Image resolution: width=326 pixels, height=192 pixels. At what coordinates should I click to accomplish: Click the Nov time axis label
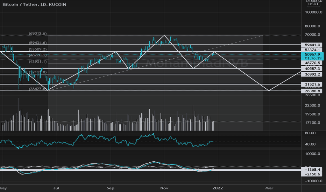pos(164,188)
